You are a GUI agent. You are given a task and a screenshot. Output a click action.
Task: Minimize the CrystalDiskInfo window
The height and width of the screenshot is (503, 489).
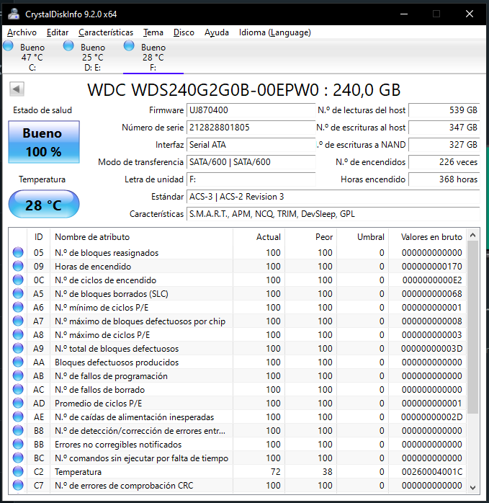click(404, 14)
